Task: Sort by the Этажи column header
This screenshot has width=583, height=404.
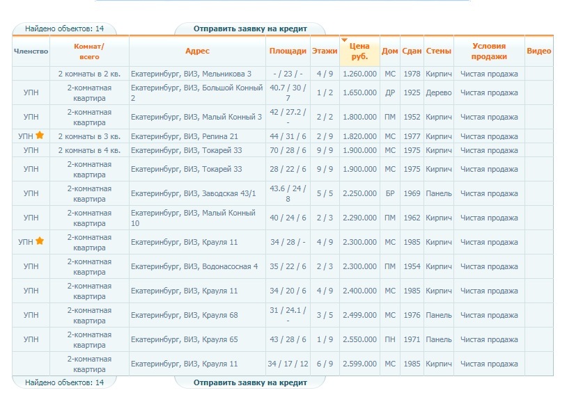Action: point(324,51)
